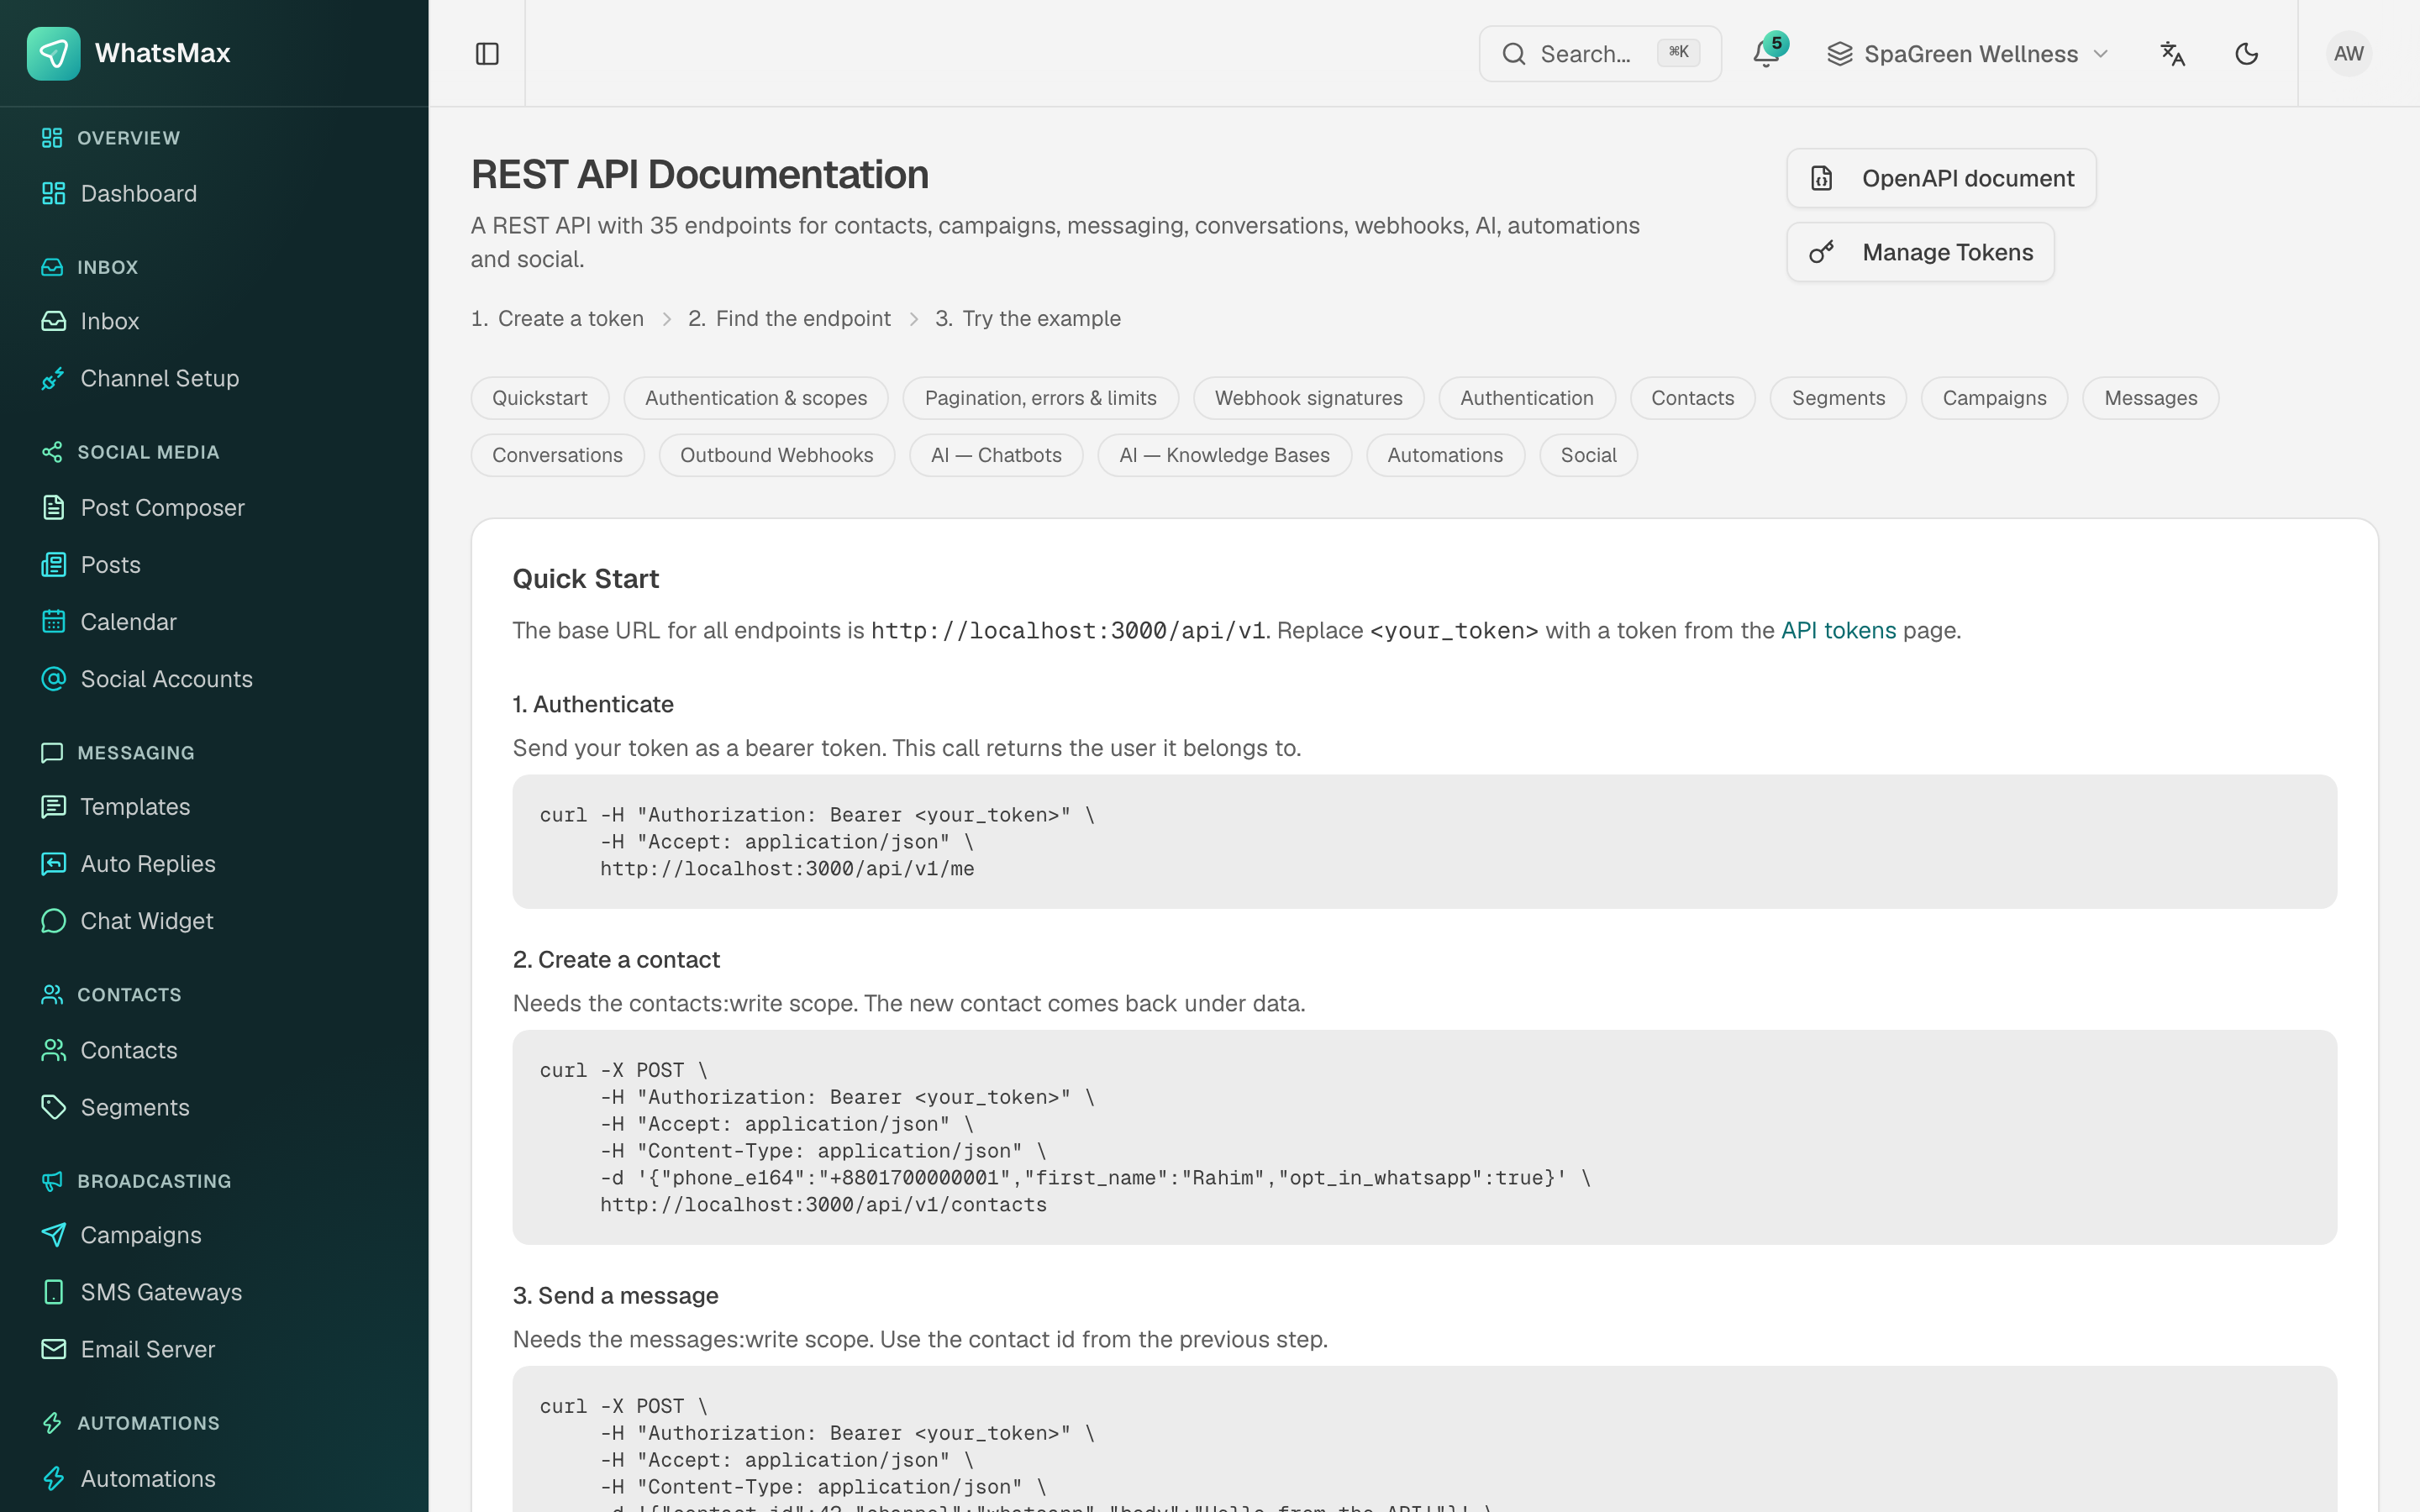2420x1512 pixels.
Task: Open the OpenAPI document button
Action: point(1941,178)
